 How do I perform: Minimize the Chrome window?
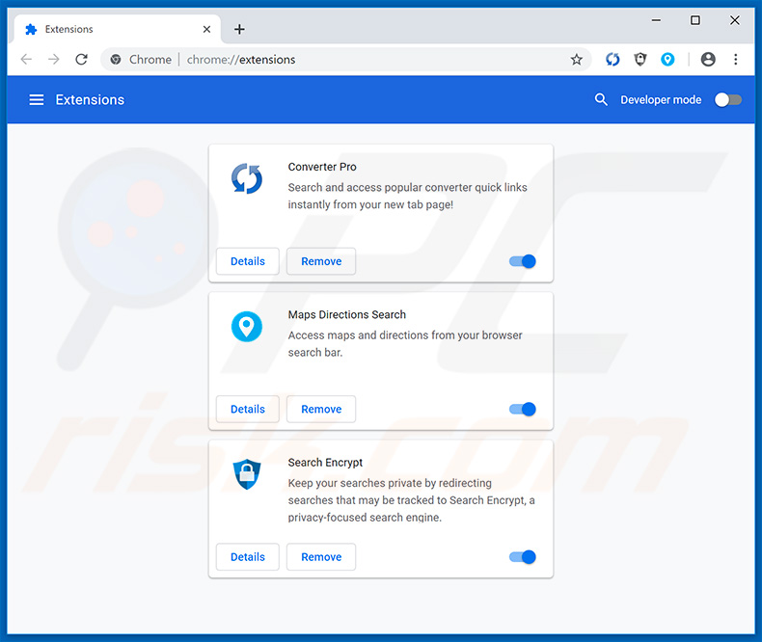(656, 20)
